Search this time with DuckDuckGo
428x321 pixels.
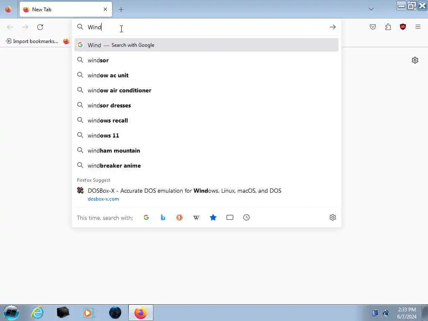coord(179,217)
